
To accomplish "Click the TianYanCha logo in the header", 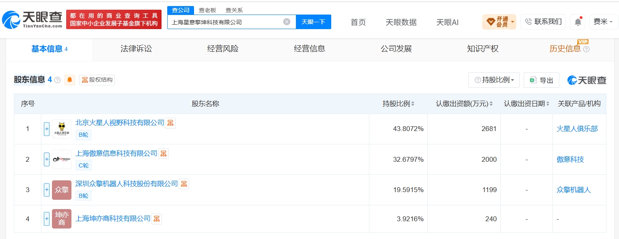I will (x=32, y=19).
